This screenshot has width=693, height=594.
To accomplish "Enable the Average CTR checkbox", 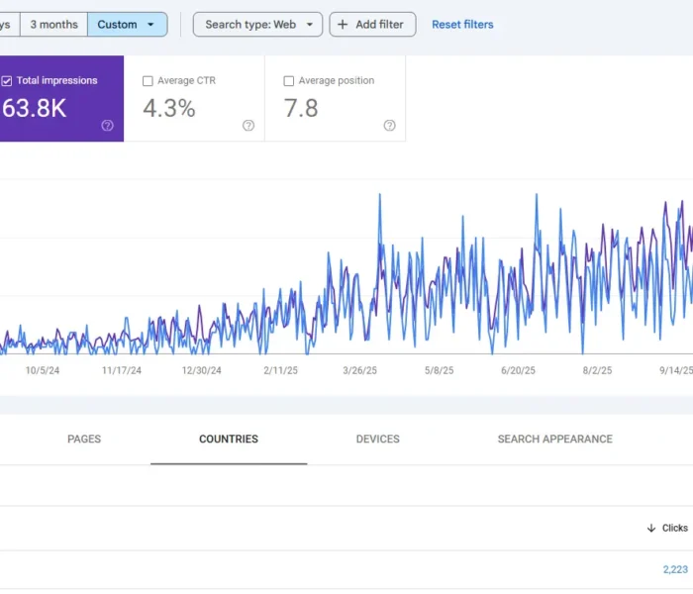I will [148, 81].
